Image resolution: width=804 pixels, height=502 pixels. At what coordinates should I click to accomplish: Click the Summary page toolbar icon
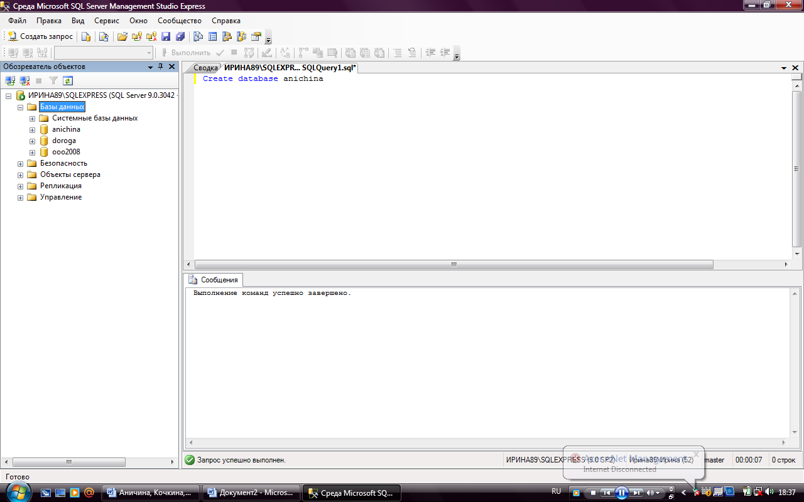tap(213, 36)
